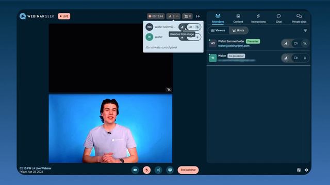
Task: Click the A Live Webinar title text
Action: (42, 168)
